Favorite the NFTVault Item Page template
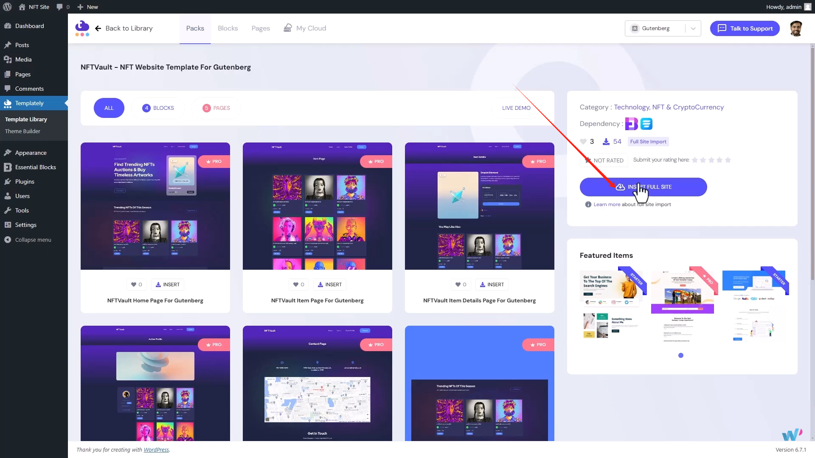Image resolution: width=815 pixels, height=458 pixels. (x=298, y=285)
